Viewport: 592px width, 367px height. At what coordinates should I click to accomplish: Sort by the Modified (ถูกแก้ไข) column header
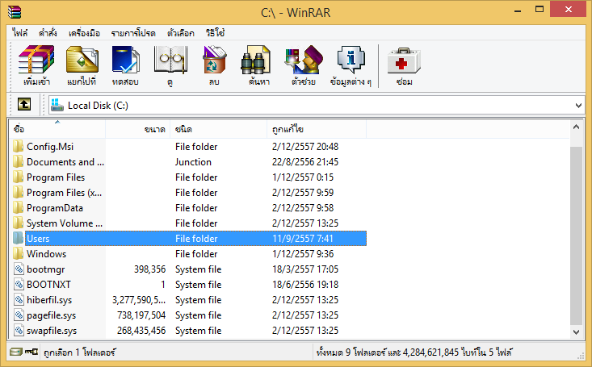pyautogui.click(x=317, y=129)
